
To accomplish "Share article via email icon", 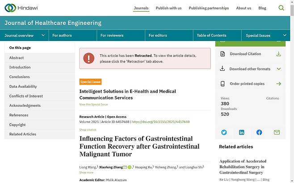I will 277,132.
